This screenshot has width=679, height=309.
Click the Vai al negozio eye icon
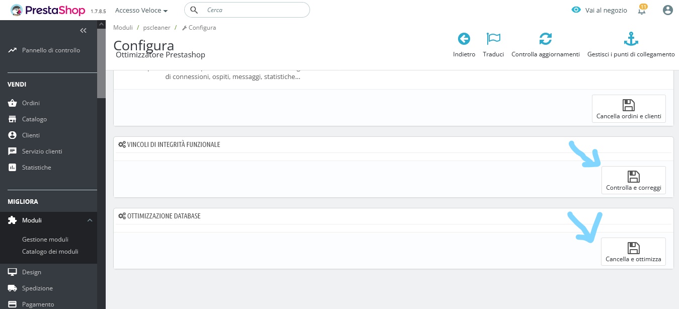[x=576, y=10]
